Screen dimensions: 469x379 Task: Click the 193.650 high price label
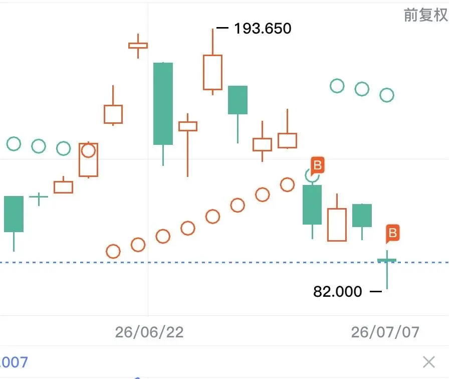[263, 29]
